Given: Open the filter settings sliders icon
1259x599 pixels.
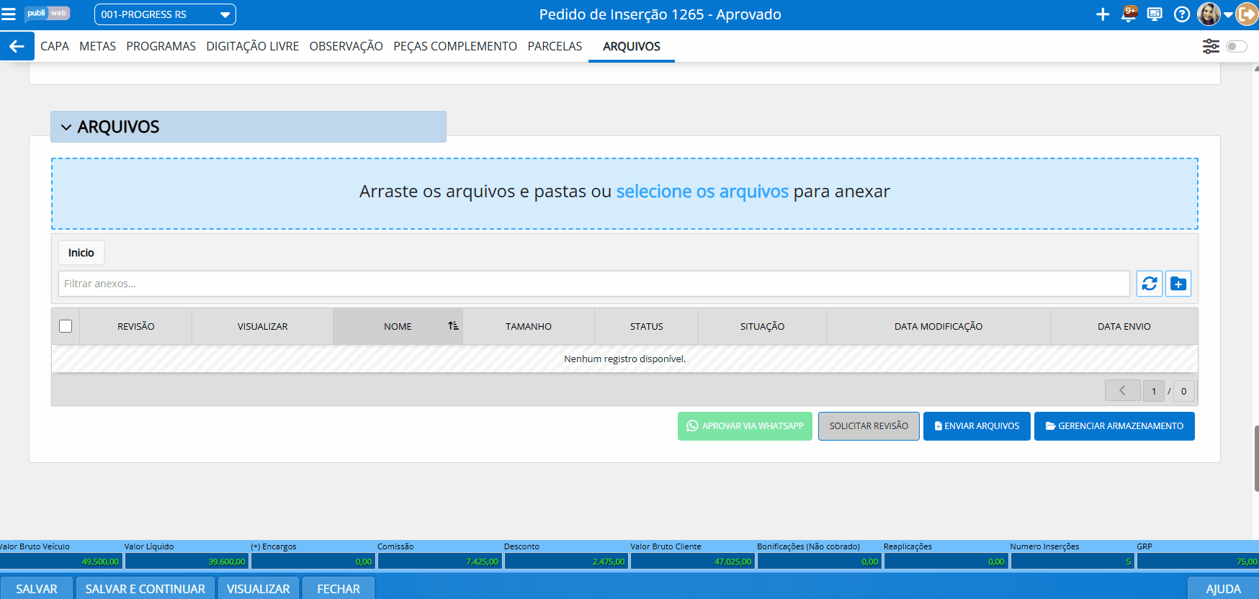Looking at the screenshot, I should (1211, 46).
